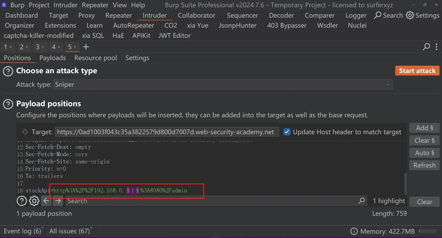The image size is (442, 238).
Task: Open the AutoRepeater tab
Action: 134,26
